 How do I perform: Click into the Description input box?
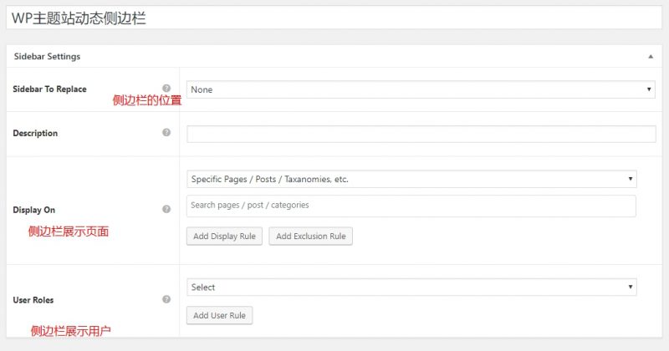(421, 134)
